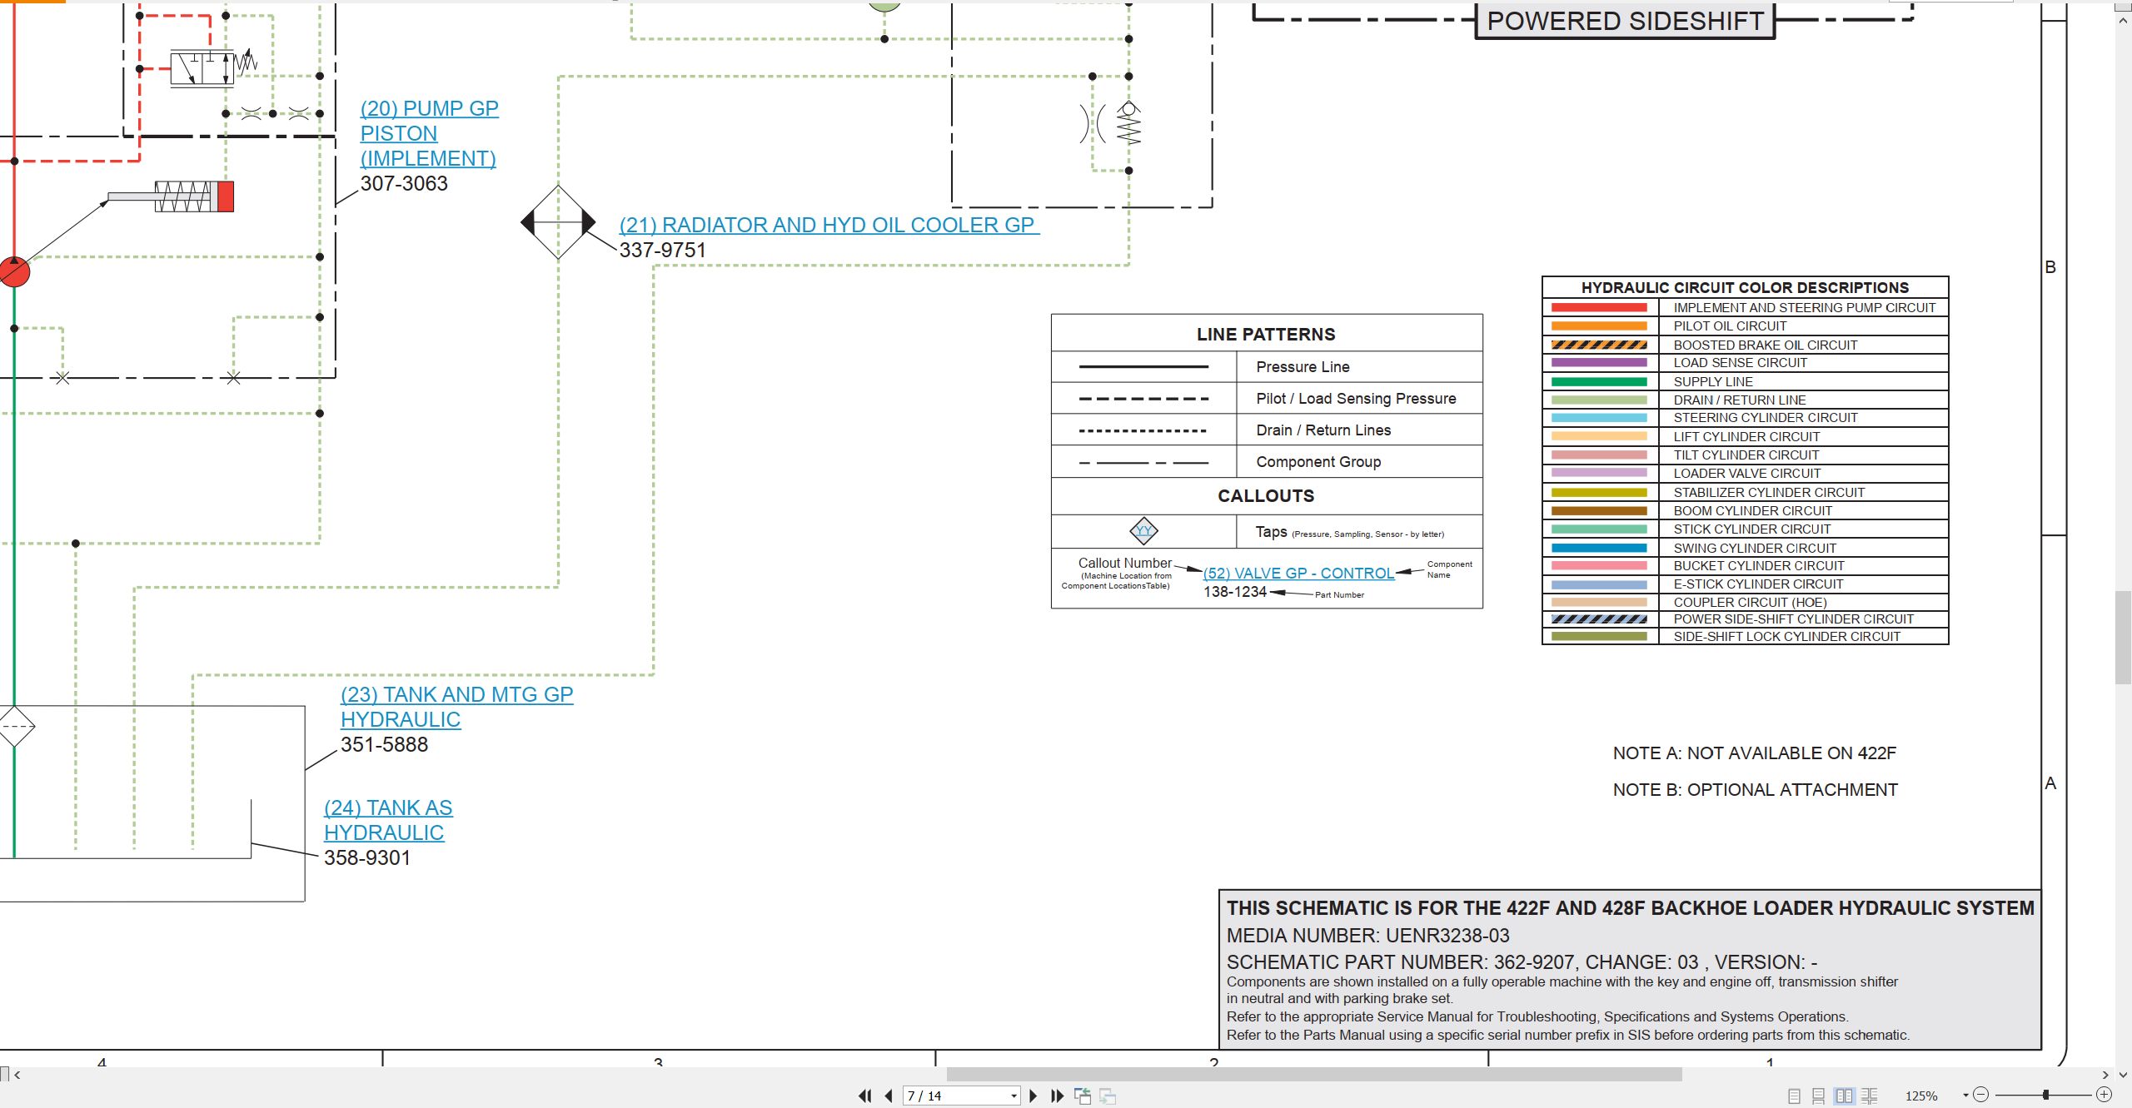Click the blue Swing Cylinder Circuit swatch

point(1599,548)
